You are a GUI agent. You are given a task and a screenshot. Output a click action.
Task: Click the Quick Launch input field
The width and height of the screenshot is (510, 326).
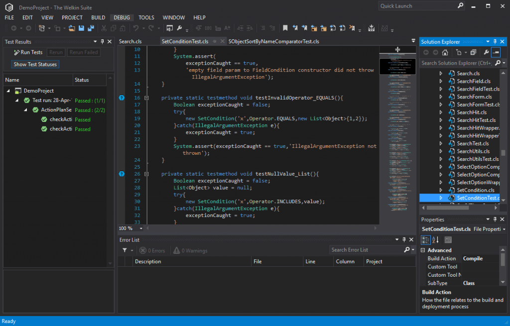[418, 6]
